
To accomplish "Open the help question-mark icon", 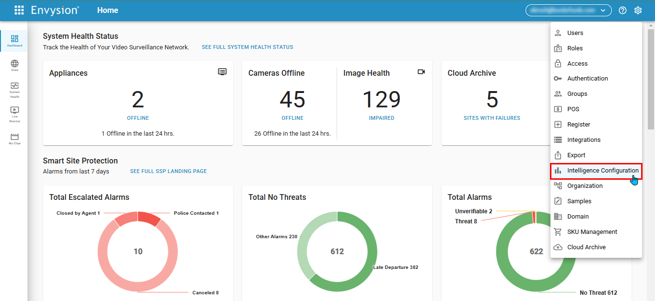I will pos(622,10).
